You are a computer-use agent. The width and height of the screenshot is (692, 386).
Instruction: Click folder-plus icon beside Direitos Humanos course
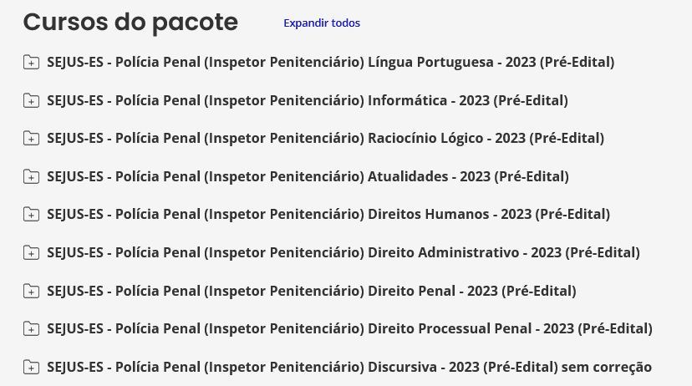pyautogui.click(x=31, y=214)
